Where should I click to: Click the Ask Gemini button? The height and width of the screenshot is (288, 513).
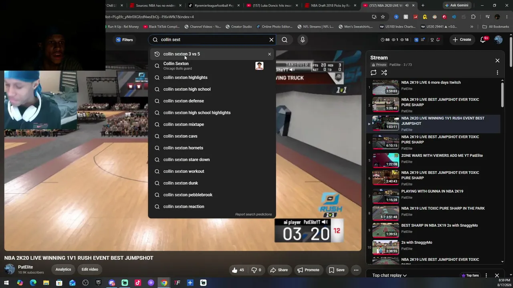(456, 6)
